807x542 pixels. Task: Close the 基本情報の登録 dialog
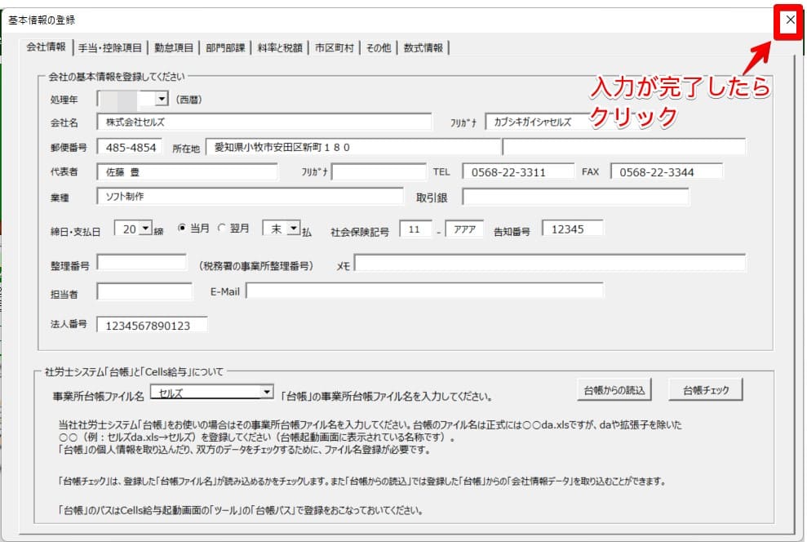point(789,21)
